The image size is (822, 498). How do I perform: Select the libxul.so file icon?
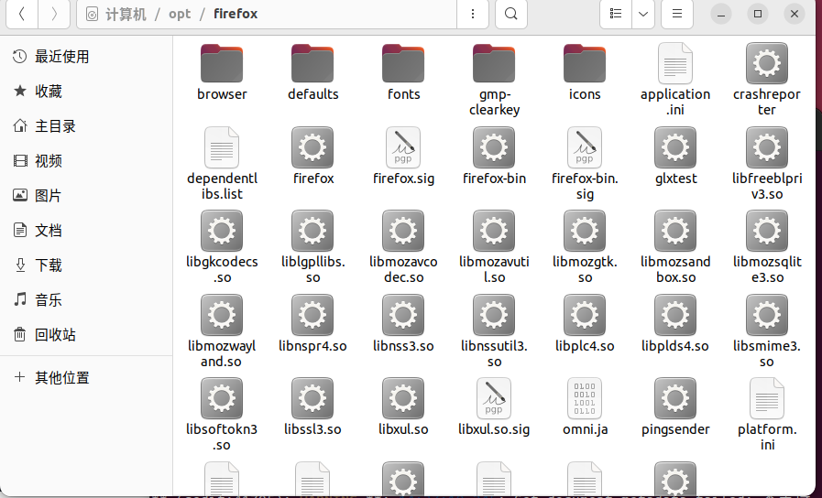point(403,398)
